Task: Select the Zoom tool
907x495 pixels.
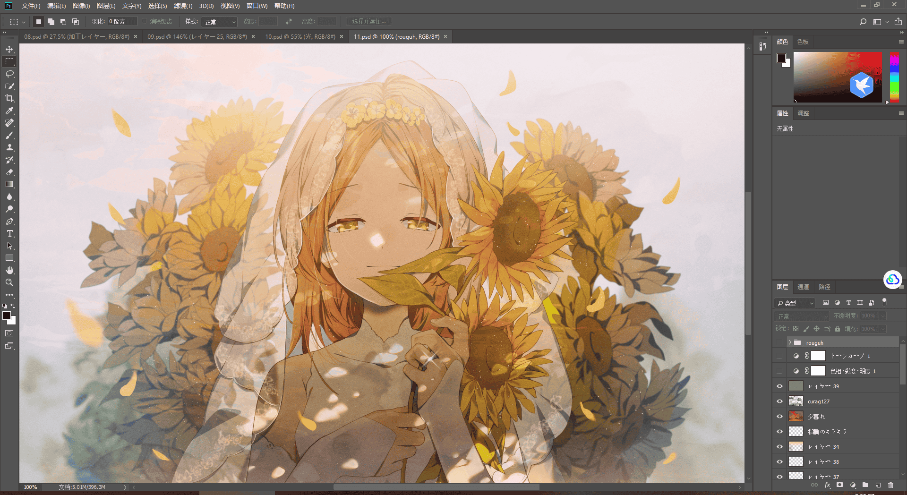Action: click(x=9, y=282)
